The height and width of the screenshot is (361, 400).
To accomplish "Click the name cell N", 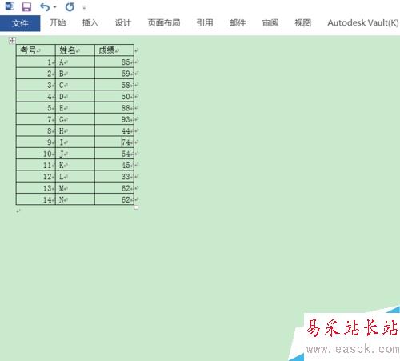I will [x=75, y=199].
